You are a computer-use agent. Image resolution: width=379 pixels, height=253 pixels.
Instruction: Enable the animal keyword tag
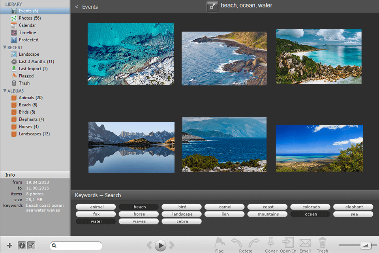click(96, 207)
